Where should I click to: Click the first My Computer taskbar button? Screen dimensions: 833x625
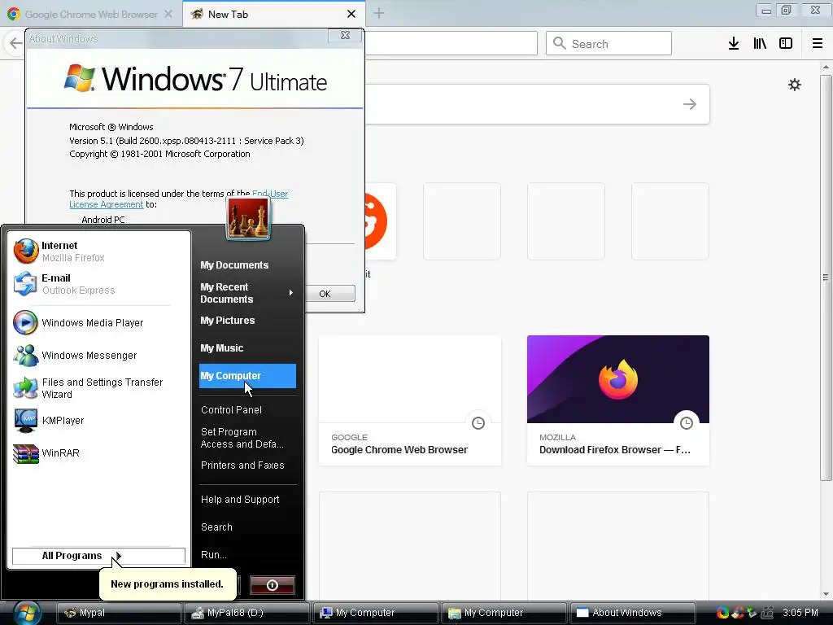click(375, 613)
